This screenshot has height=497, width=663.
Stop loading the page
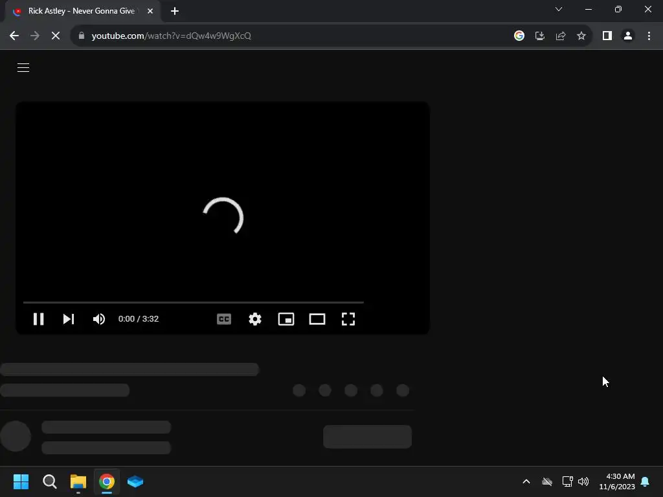tap(56, 36)
